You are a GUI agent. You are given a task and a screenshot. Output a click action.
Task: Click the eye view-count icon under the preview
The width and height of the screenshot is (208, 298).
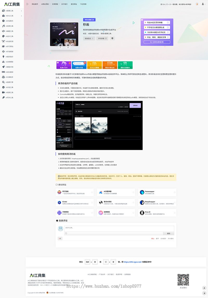[x=68, y=45]
